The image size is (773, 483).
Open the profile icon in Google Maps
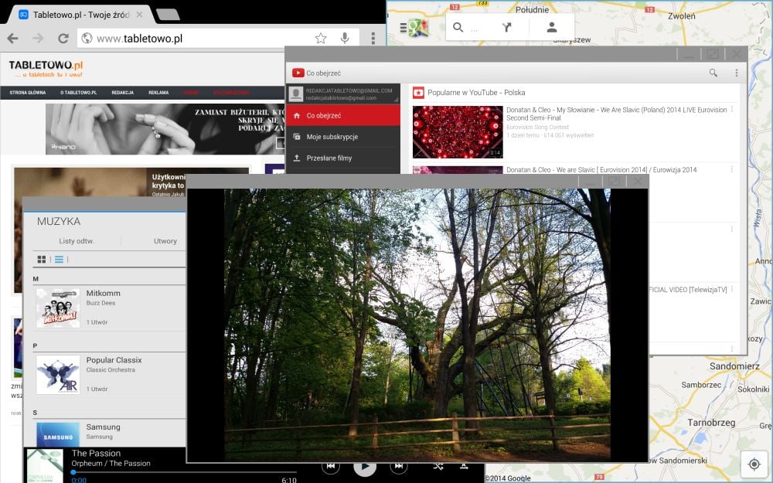point(552,28)
